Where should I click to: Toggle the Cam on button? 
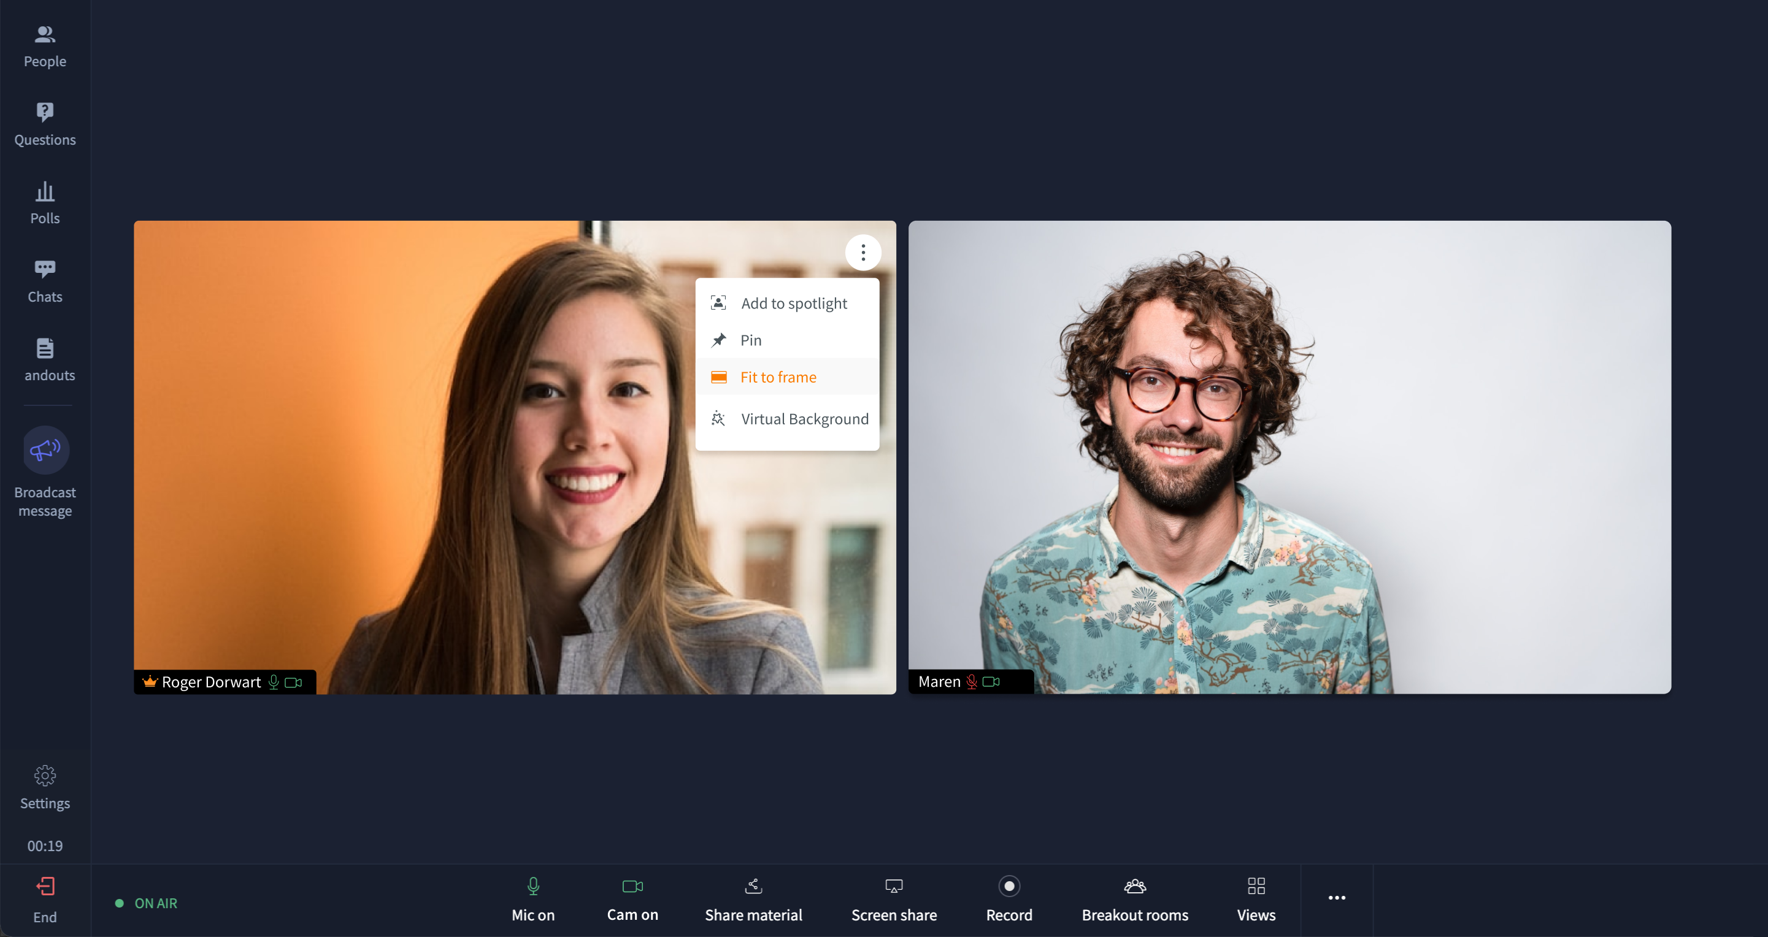[x=632, y=899]
